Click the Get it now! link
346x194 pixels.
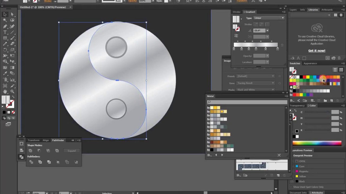coord(317,51)
